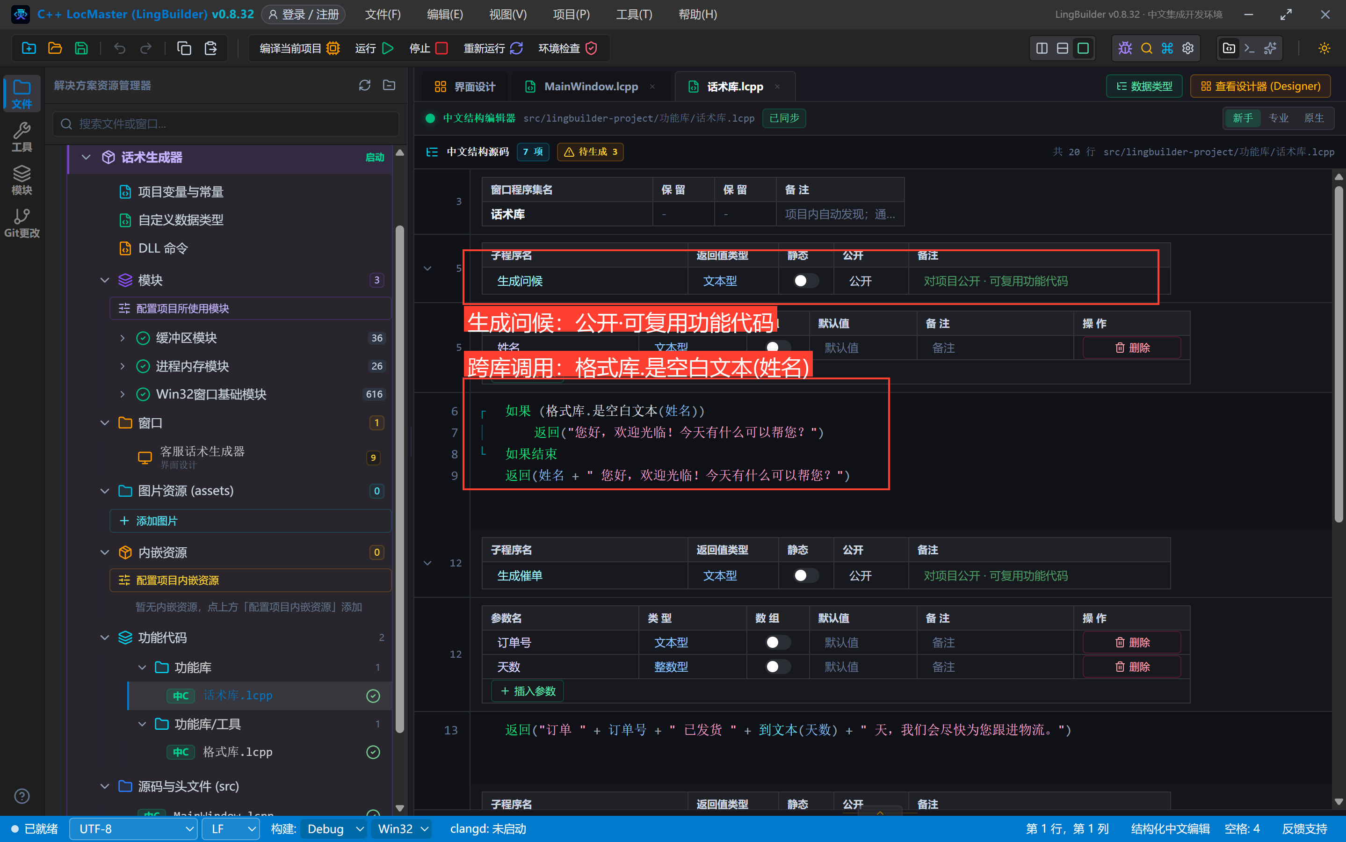Click the 搜索文件或窗口 search field
Image resolution: width=1346 pixels, height=842 pixels.
[x=226, y=123]
